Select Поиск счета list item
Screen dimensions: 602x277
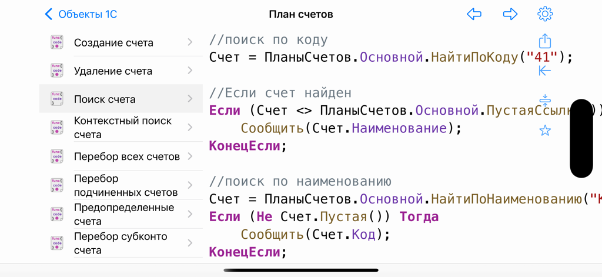coord(105,99)
